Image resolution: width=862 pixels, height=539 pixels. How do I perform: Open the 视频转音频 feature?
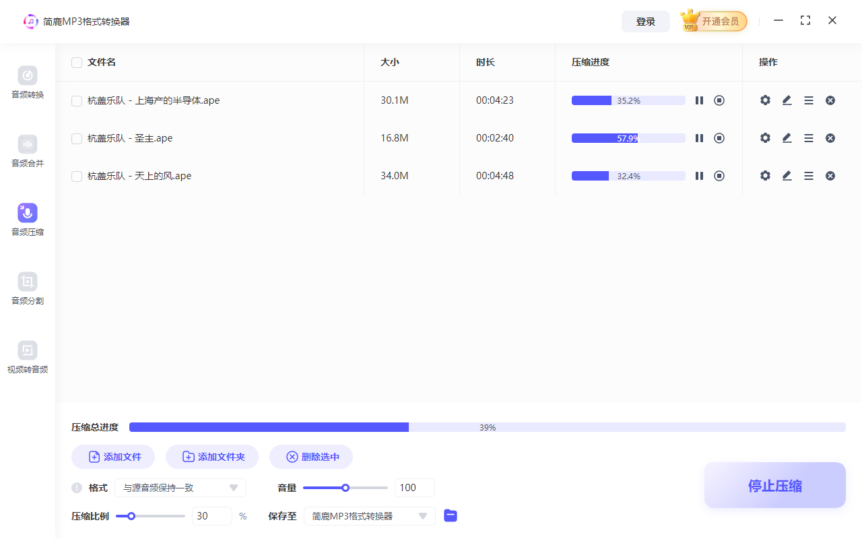point(27,357)
